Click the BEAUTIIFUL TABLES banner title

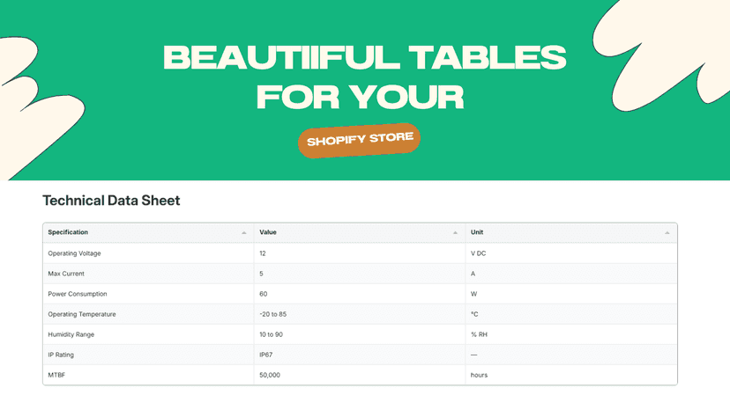click(364, 58)
